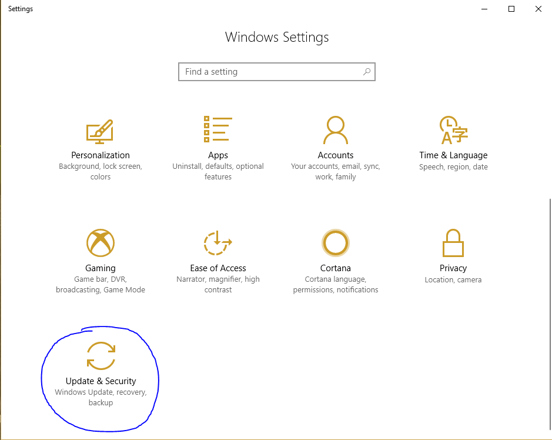The image size is (552, 440).
Task: Click 'Location, camera' under Privacy
Action: (453, 279)
